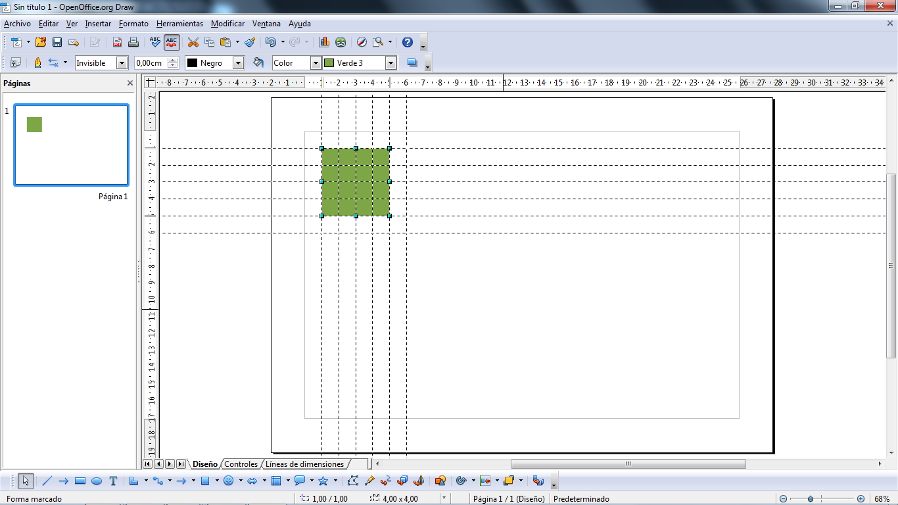Select the Text tool
The image size is (898, 505).
pyautogui.click(x=113, y=481)
